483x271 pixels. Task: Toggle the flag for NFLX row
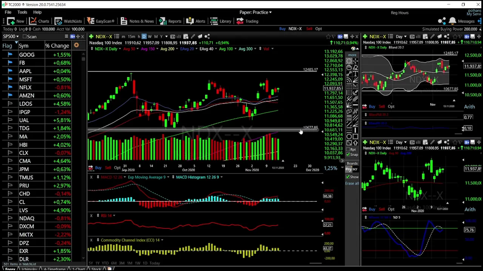[x=10, y=87]
